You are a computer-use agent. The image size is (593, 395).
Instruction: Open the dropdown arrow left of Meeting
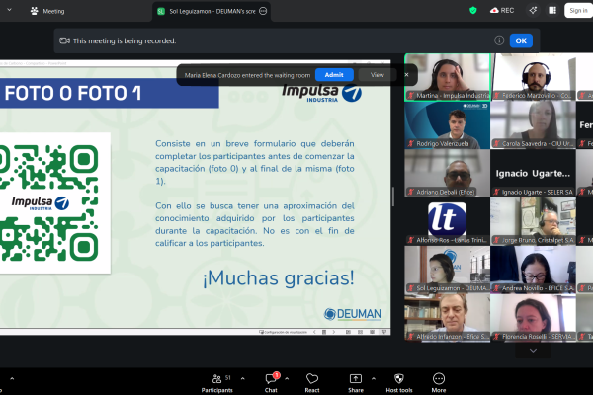(10, 10)
